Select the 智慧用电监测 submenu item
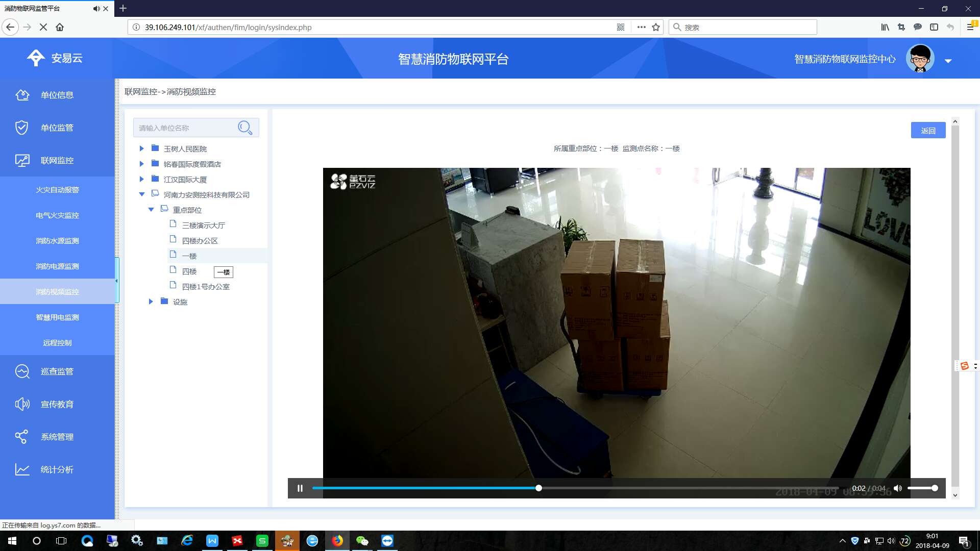This screenshot has height=551, width=980. pyautogui.click(x=57, y=317)
